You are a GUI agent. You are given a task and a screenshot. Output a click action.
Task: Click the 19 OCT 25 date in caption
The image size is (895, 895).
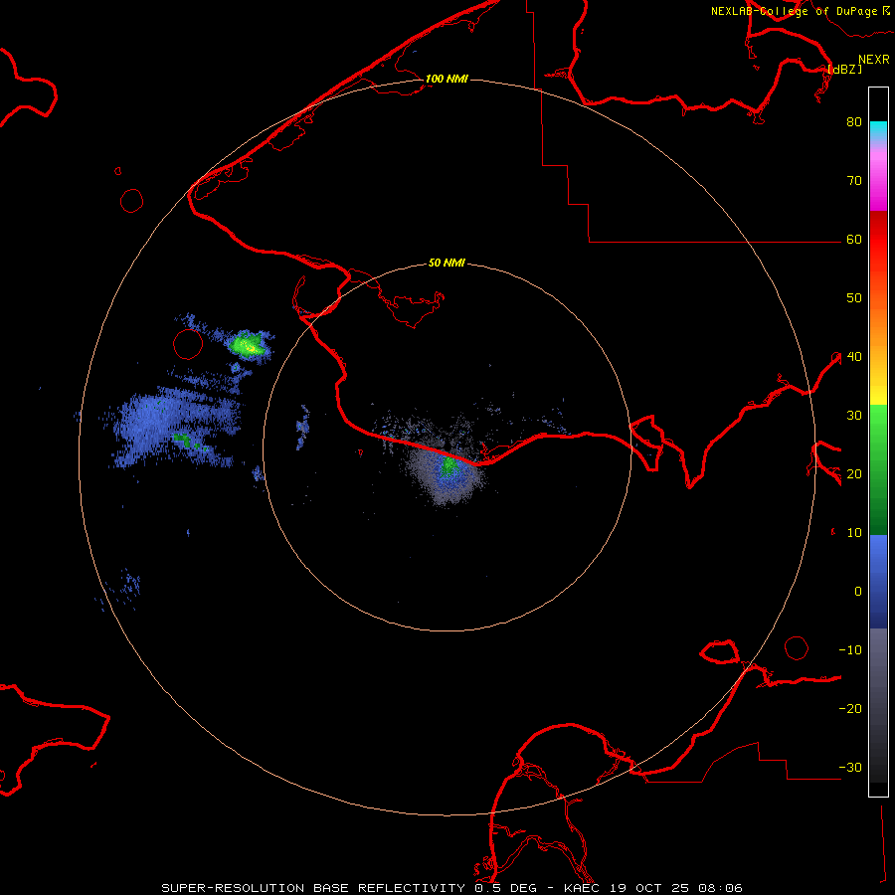click(649, 888)
